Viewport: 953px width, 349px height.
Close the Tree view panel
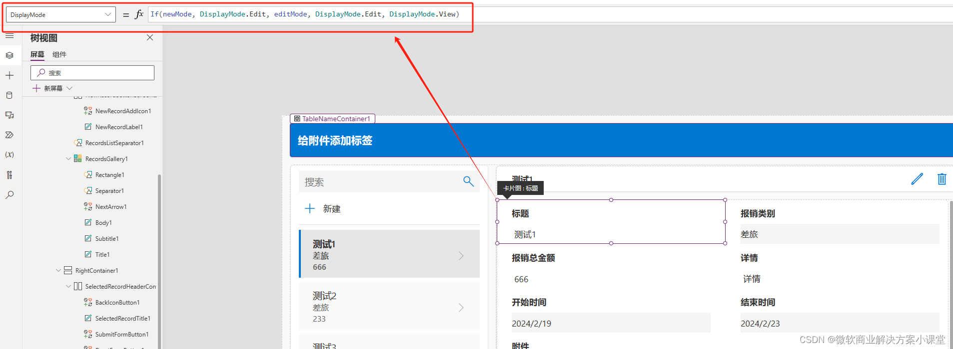click(x=150, y=37)
